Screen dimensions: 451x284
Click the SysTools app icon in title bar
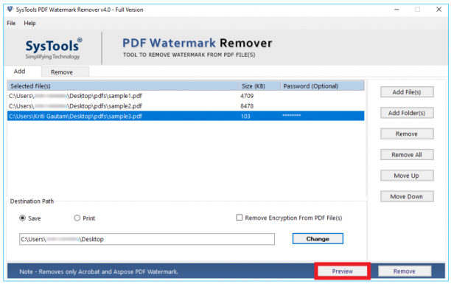10,10
